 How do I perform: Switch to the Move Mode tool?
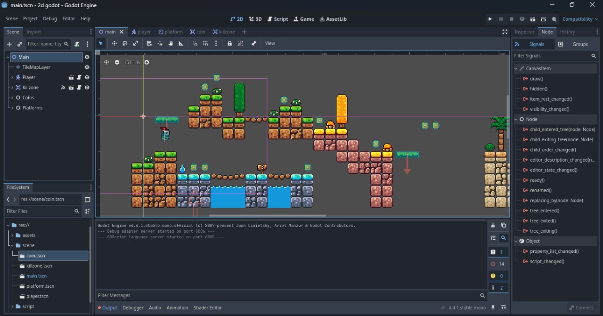coord(114,43)
